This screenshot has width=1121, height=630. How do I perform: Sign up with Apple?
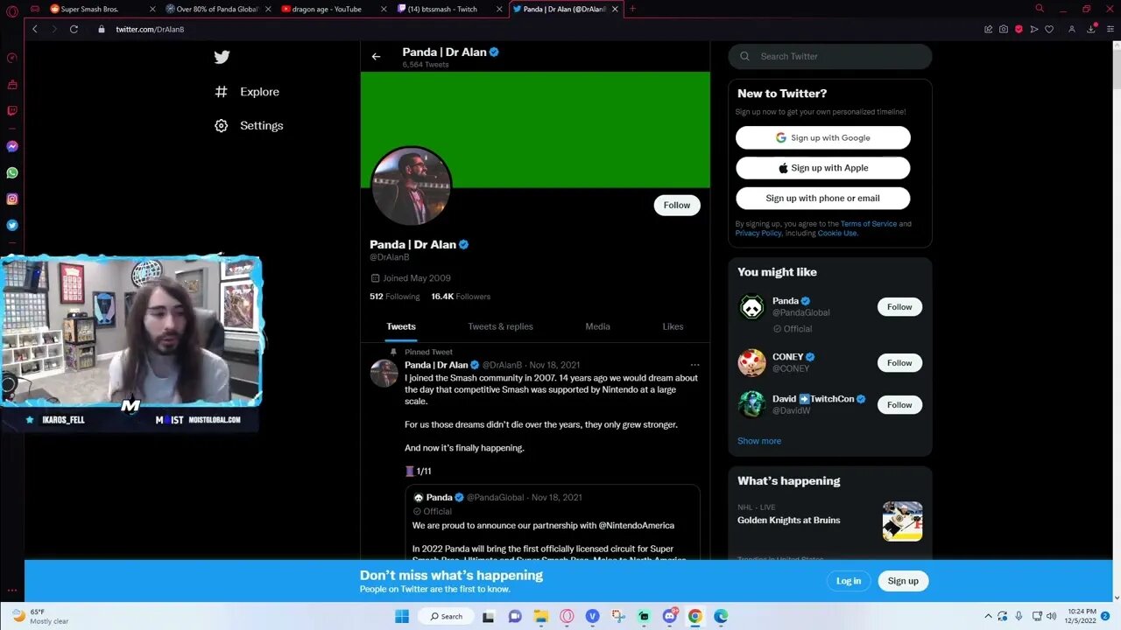pyautogui.click(x=823, y=168)
